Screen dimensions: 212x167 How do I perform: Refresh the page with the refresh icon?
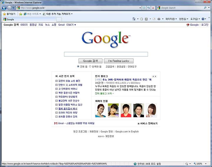[149, 8]
